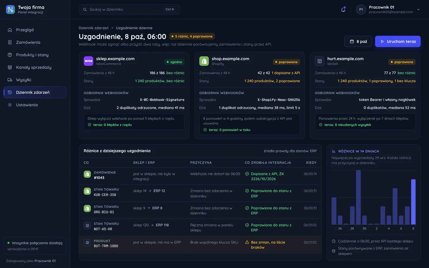The image size is (429, 268).
Task: Open the 8 paź date picker
Action: coord(358,41)
